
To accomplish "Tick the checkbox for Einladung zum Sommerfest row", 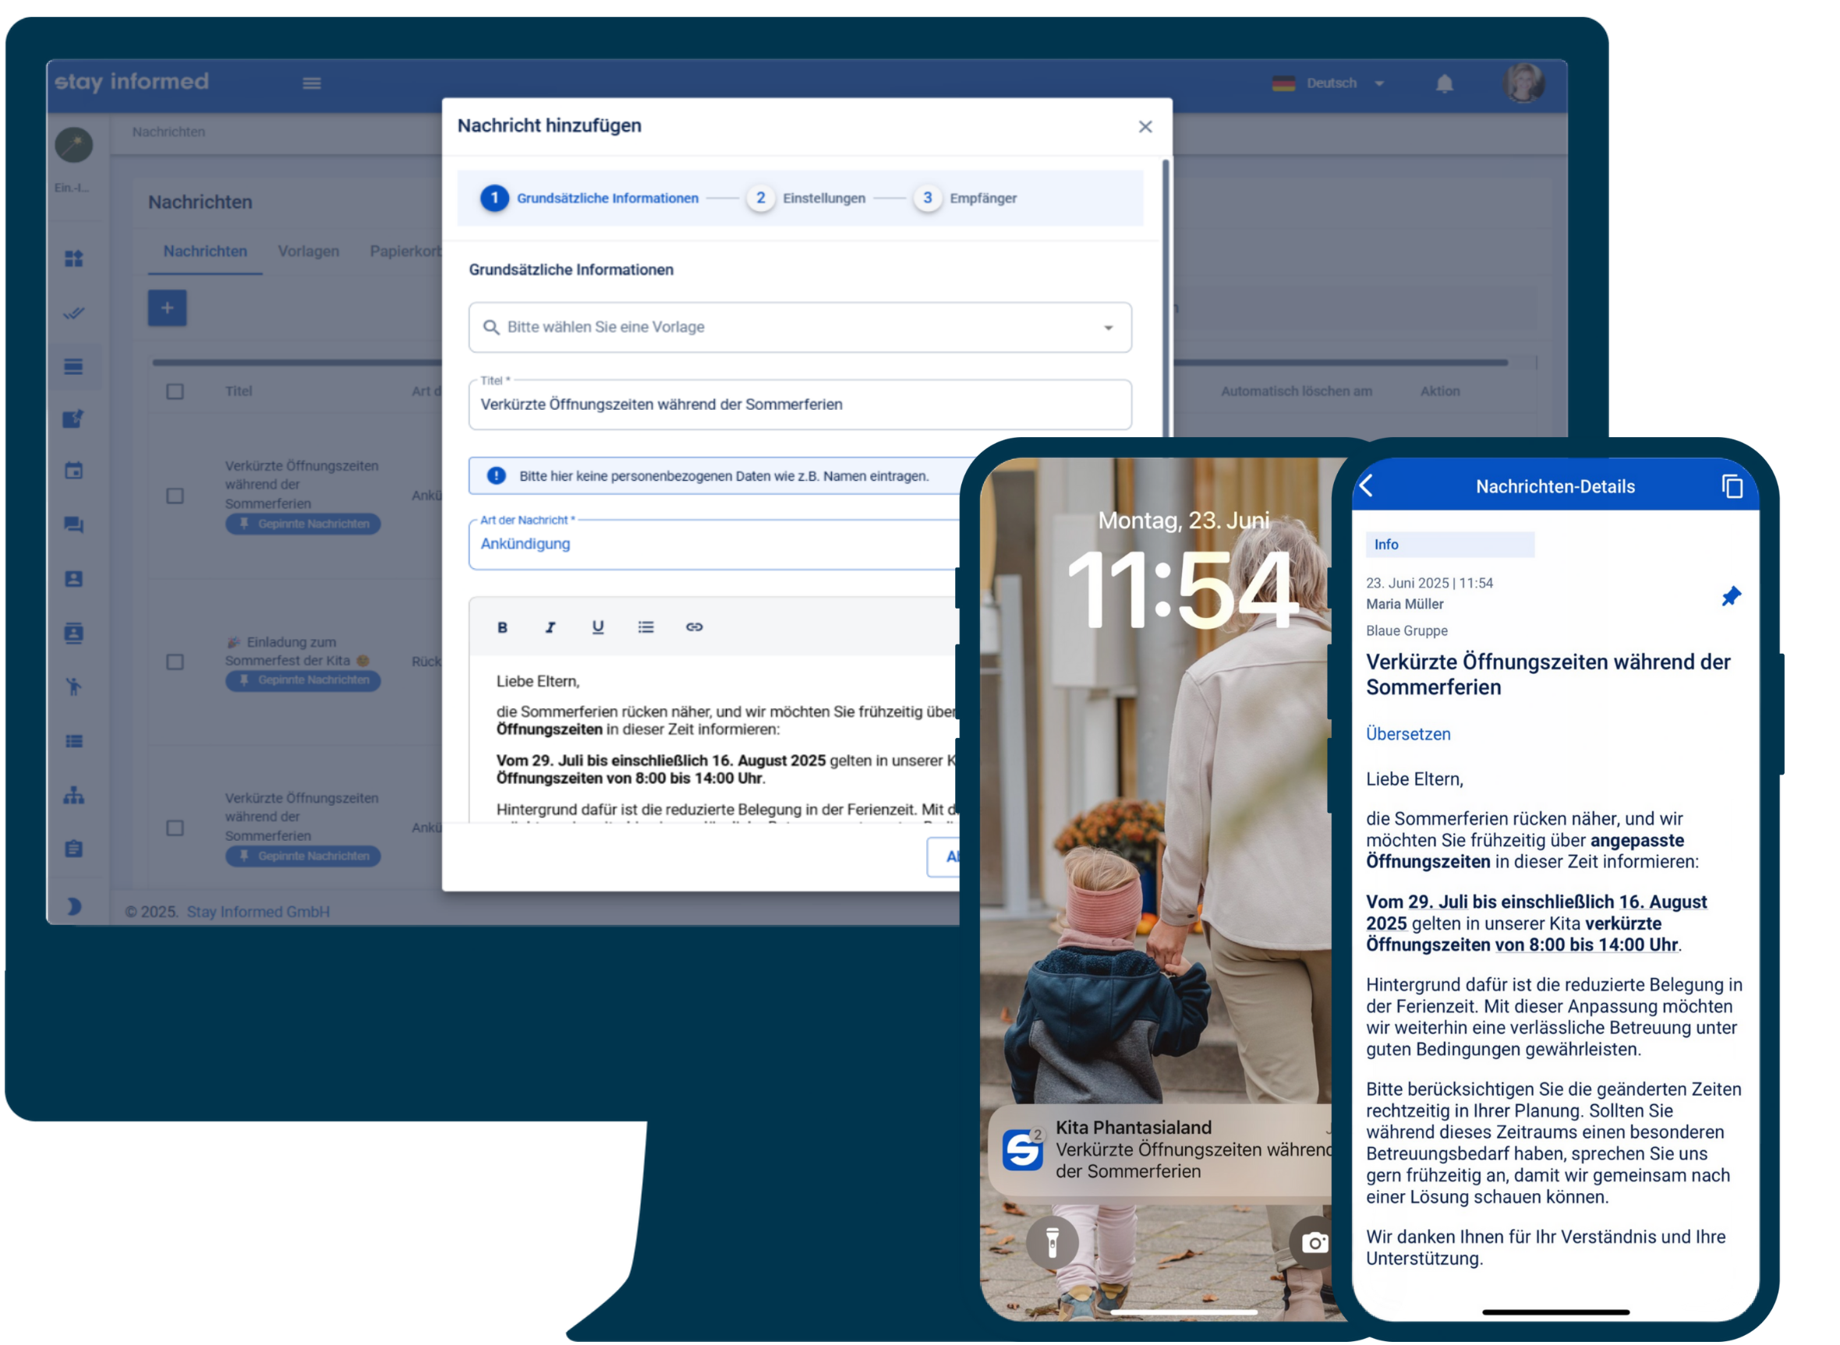I will click(x=175, y=662).
